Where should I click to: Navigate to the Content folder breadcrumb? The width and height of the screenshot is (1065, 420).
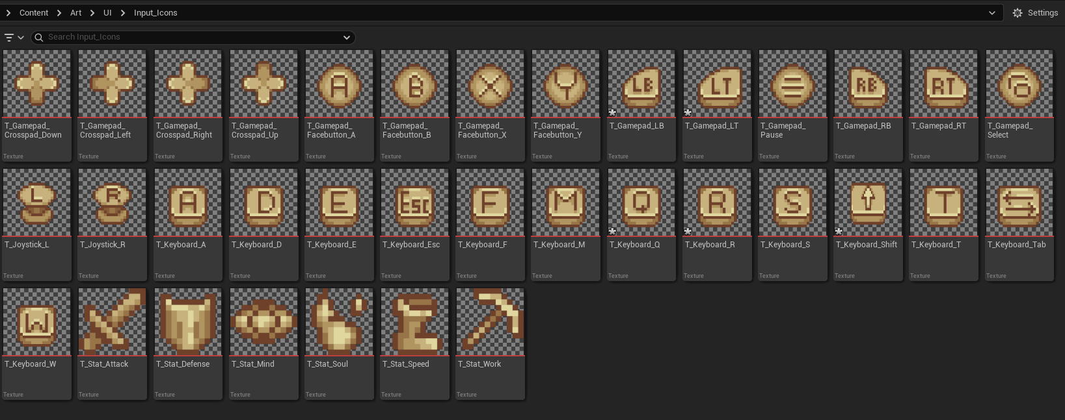coord(34,13)
